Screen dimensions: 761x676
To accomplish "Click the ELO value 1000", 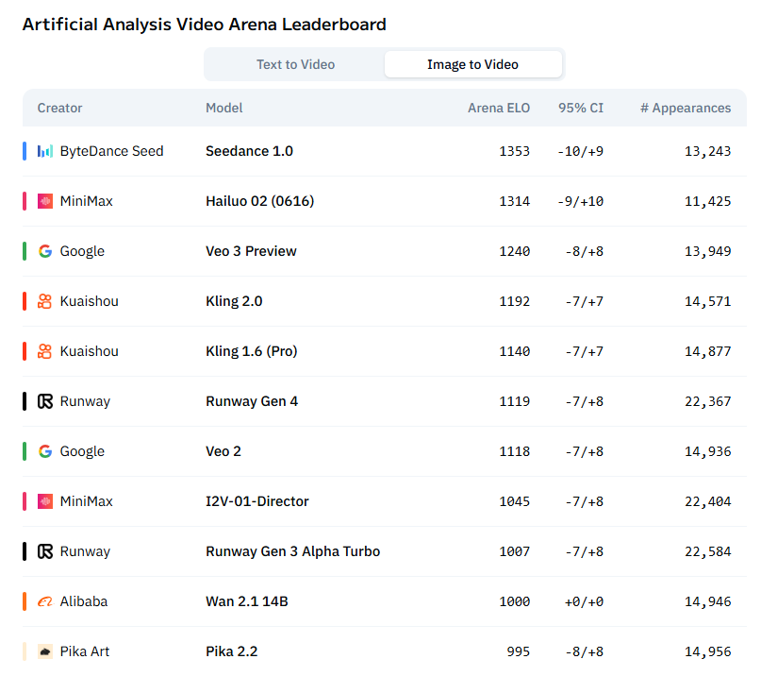I will tap(515, 601).
